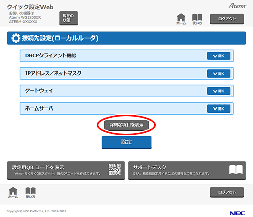Click the blue 設定 button
Screen dimensions: 253x217
[x=126, y=142]
